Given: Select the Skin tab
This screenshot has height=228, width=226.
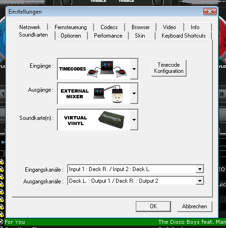Looking at the screenshot, I should [x=140, y=36].
